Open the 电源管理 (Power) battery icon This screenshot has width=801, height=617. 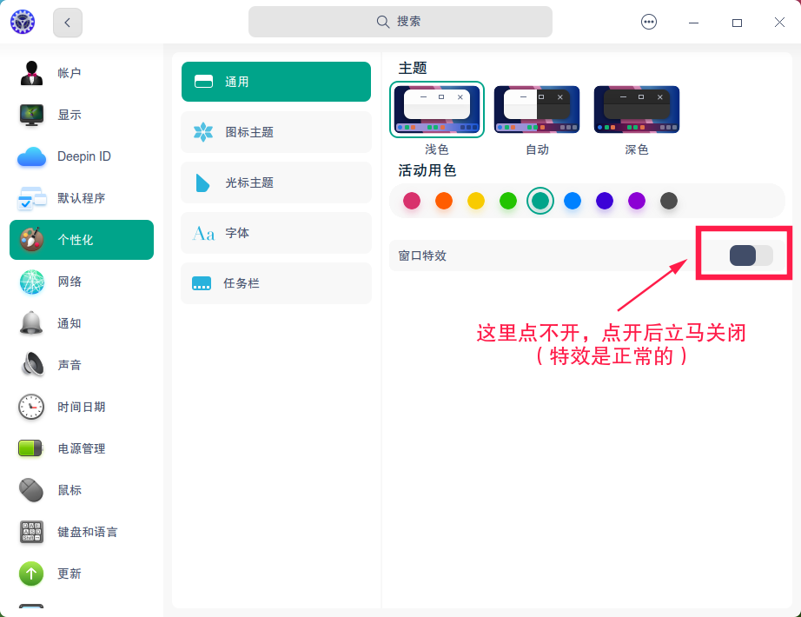(32, 448)
